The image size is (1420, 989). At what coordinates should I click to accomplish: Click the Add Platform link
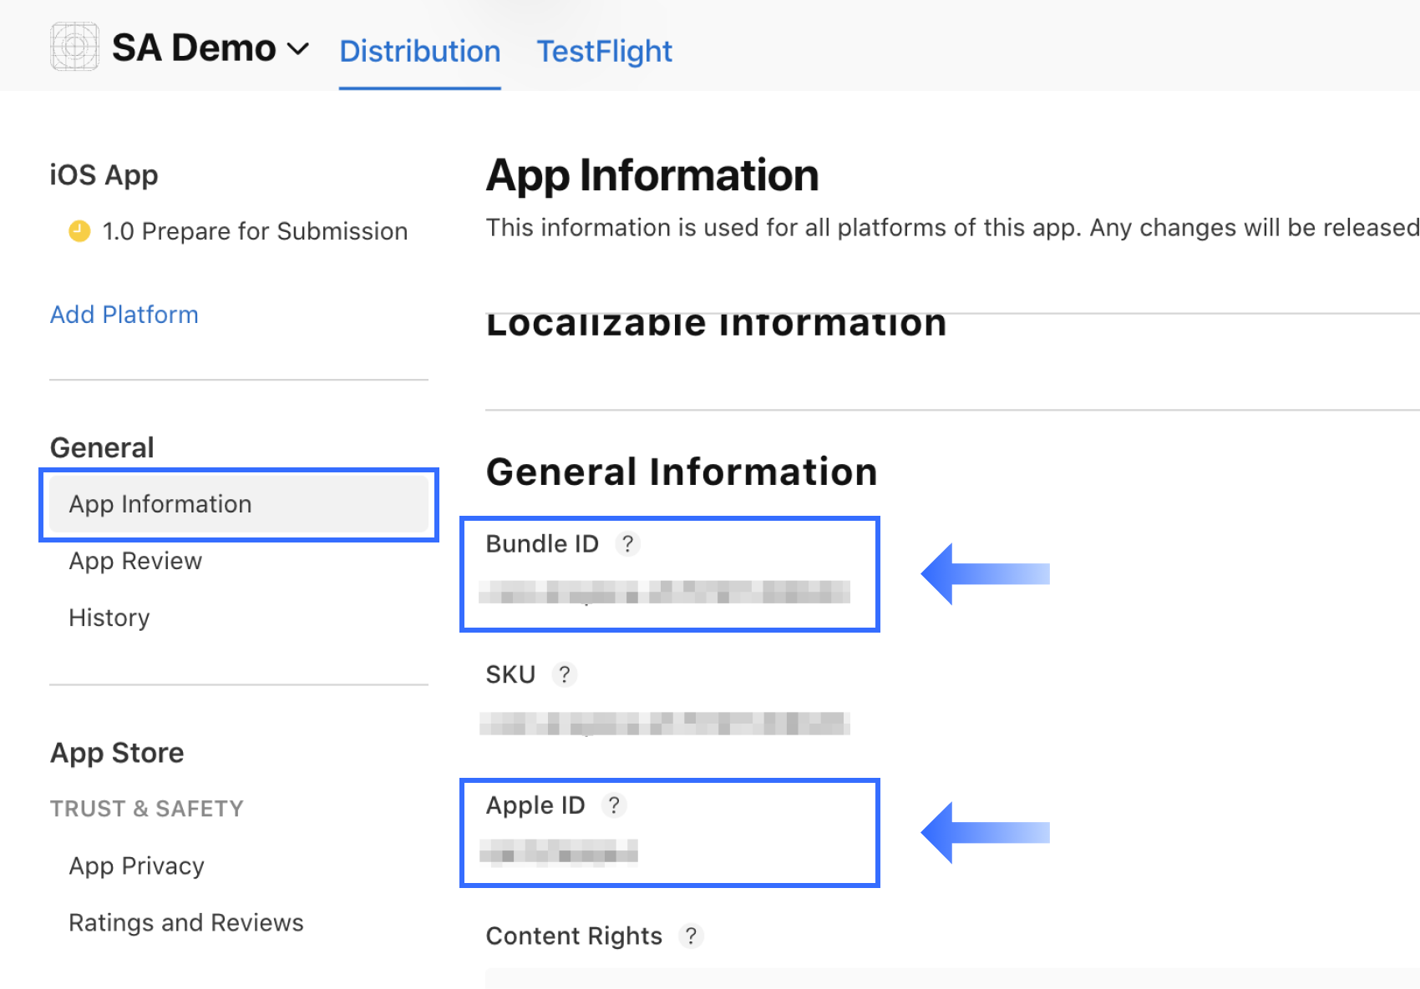point(124,315)
